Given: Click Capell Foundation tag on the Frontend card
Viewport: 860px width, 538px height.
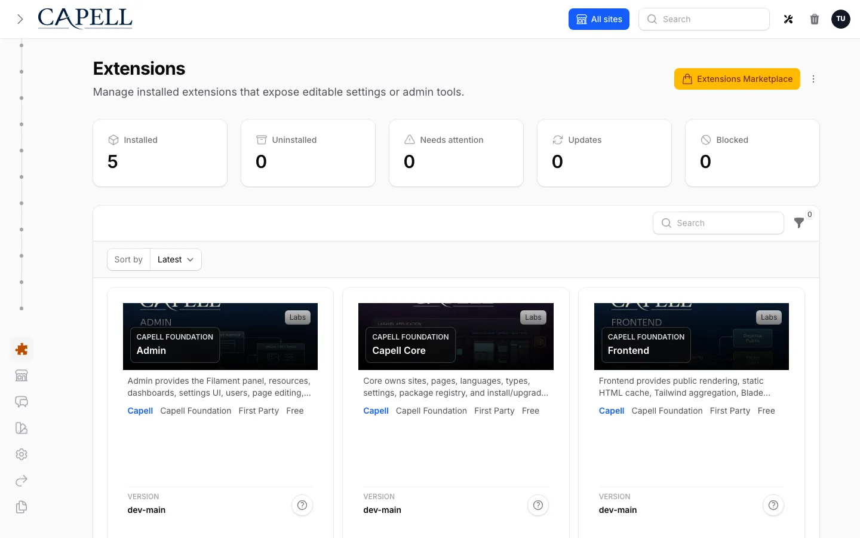Looking at the screenshot, I should click(667, 411).
